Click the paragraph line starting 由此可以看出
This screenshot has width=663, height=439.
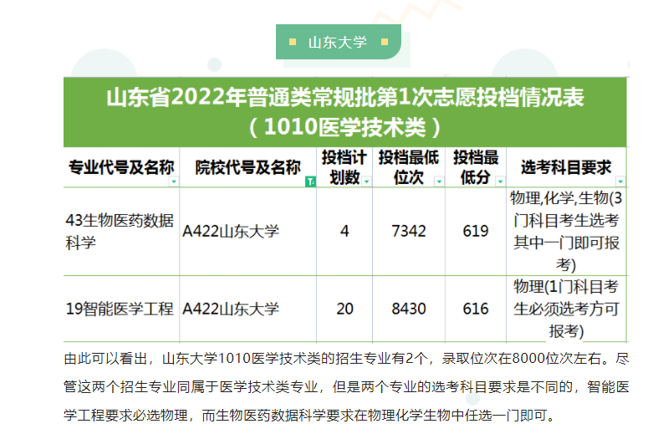[x=346, y=359]
